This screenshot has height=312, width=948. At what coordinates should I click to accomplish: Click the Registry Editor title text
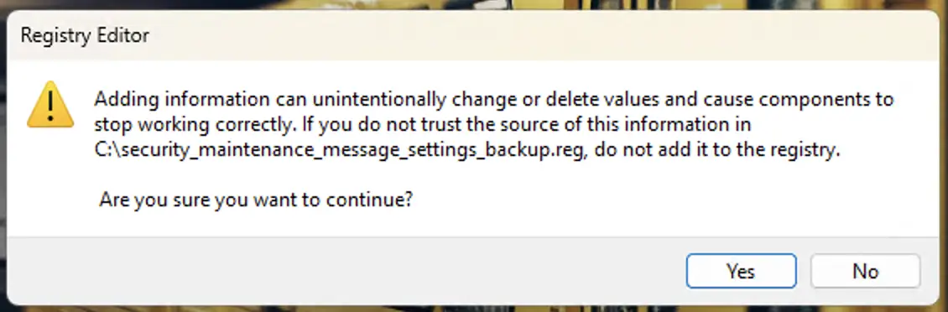(85, 35)
